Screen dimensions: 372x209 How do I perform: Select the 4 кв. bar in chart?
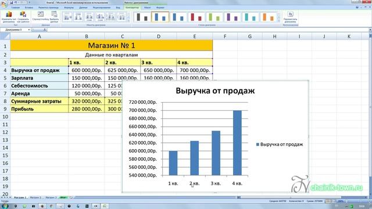tap(237, 143)
